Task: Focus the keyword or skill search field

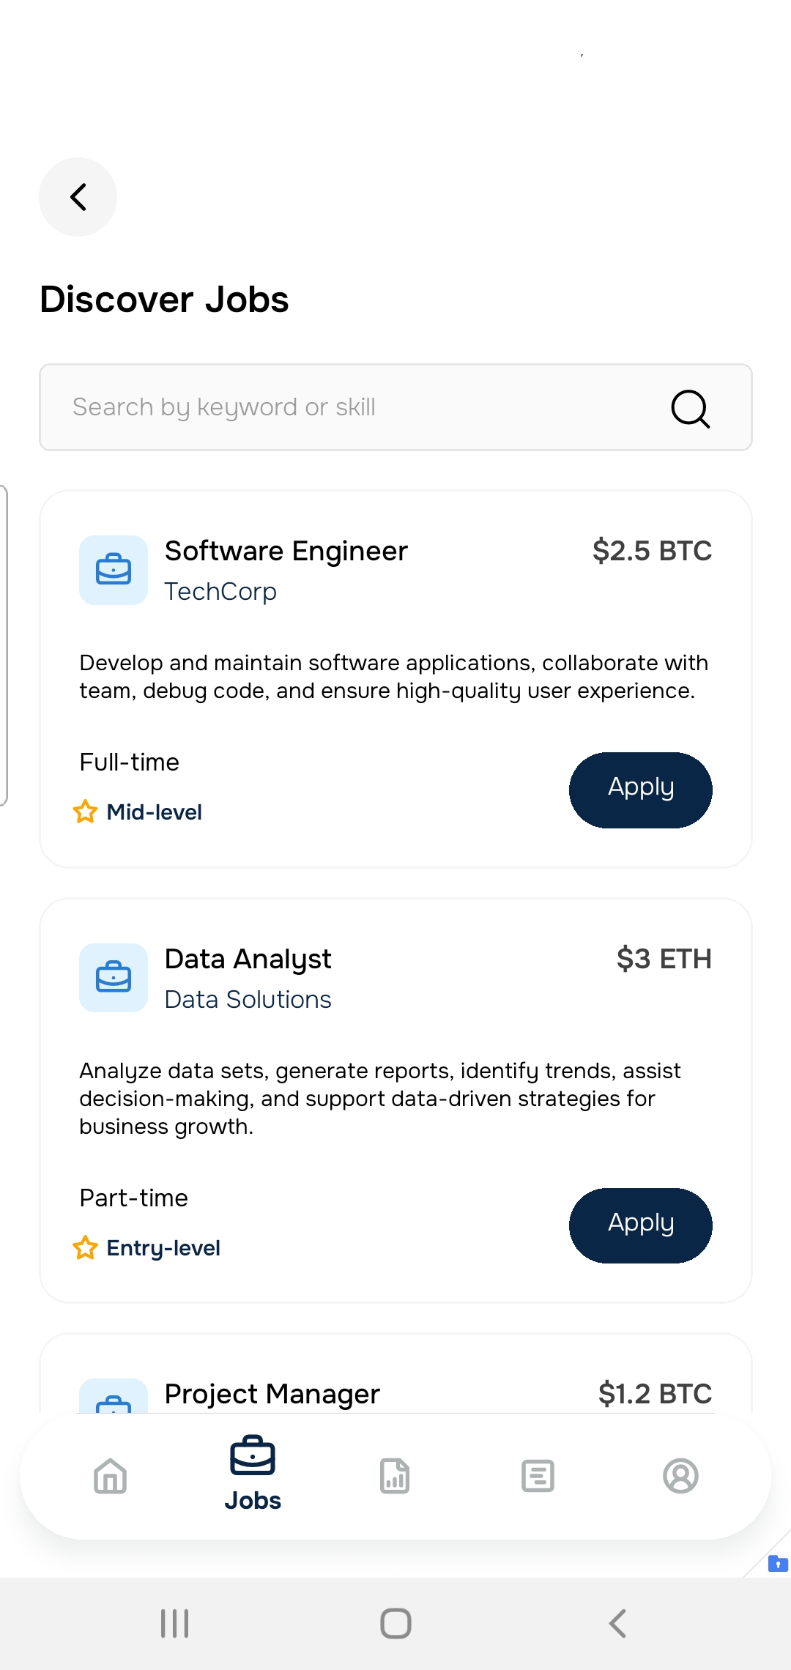Action: coord(352,407)
